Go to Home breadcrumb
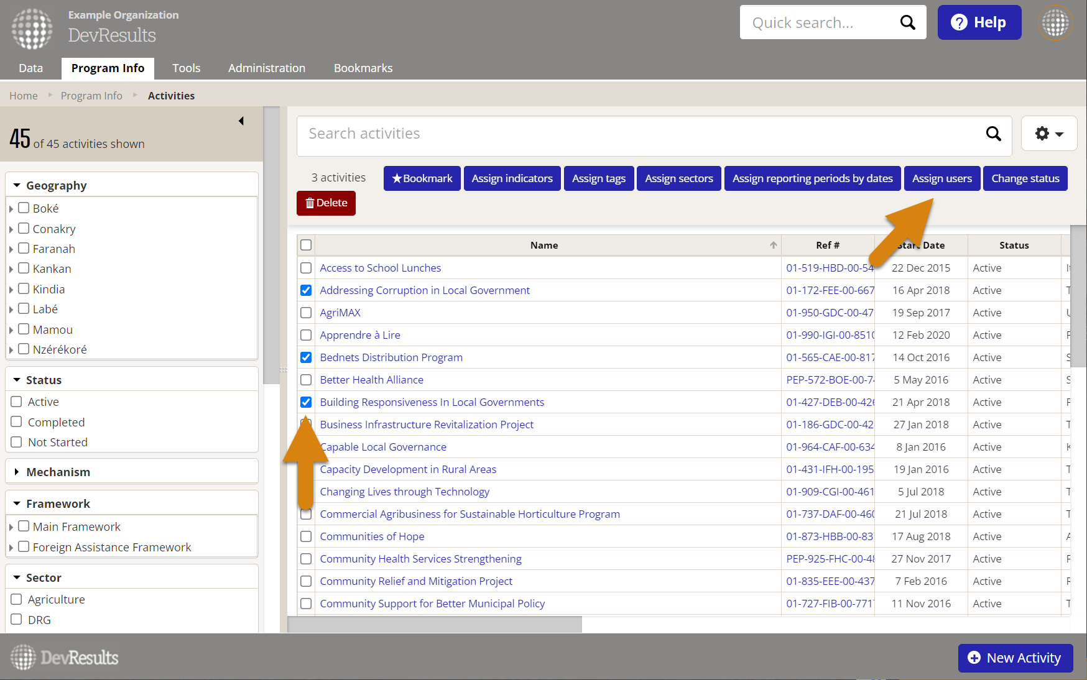1087x680 pixels. tap(24, 96)
